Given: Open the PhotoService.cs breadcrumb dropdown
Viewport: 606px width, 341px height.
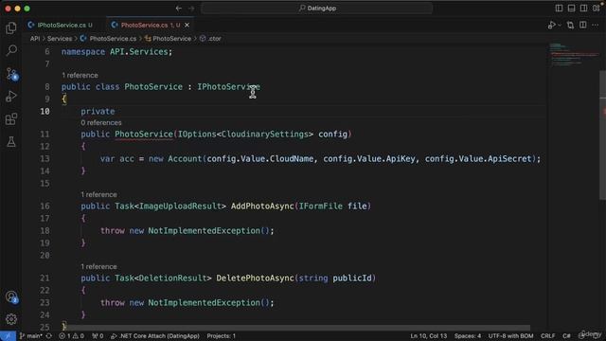Looking at the screenshot, I should [109, 39].
